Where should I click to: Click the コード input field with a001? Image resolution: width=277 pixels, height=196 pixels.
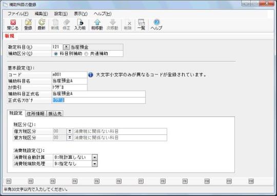pyautogui.click(x=69, y=74)
